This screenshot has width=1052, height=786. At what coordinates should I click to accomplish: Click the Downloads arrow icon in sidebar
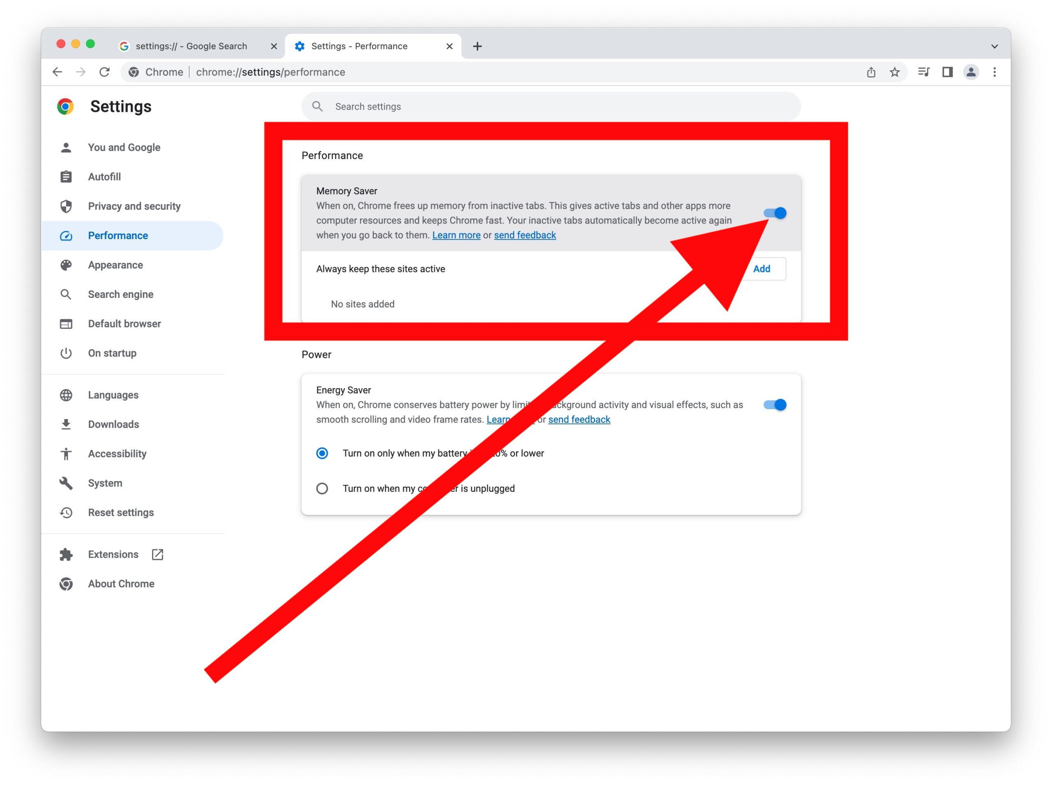tap(66, 424)
